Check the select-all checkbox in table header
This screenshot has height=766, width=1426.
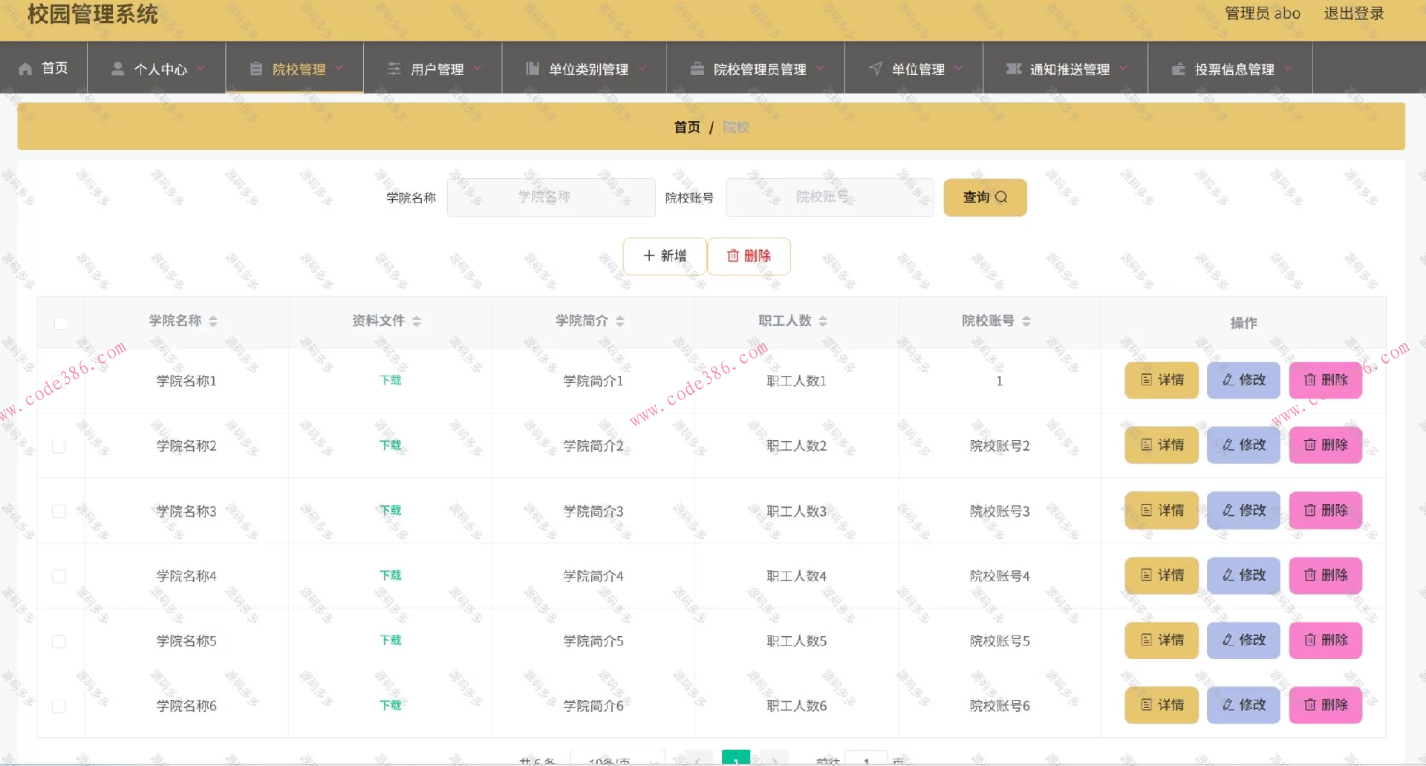[60, 324]
